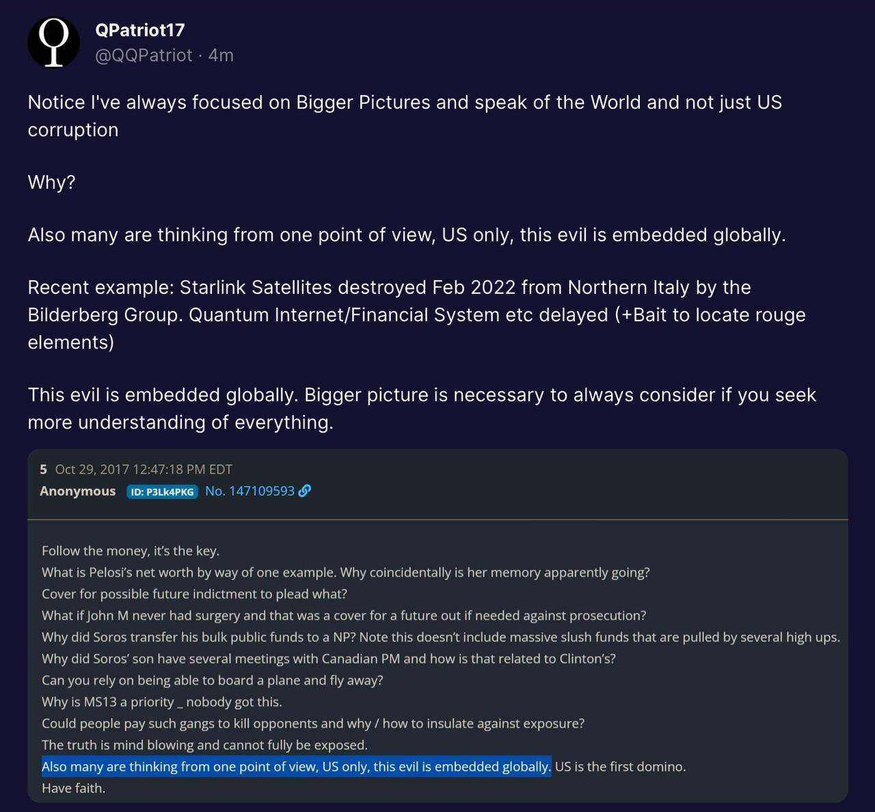This screenshot has height=812, width=875.
Task: Click the "Why?" line in the post
Action: tap(51, 182)
